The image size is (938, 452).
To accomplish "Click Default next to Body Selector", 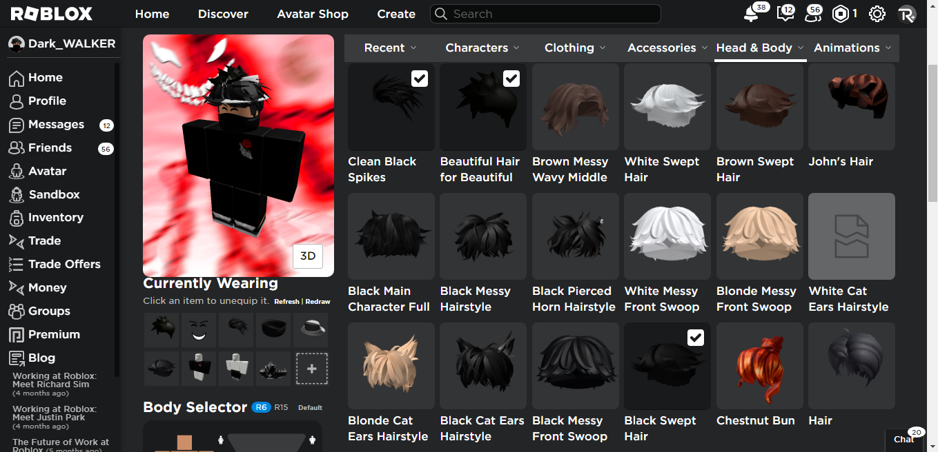I will [310, 408].
